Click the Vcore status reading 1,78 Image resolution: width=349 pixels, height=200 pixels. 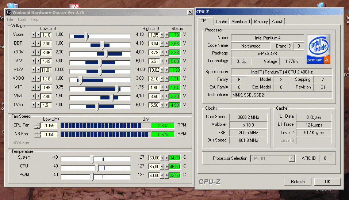click(x=175, y=35)
